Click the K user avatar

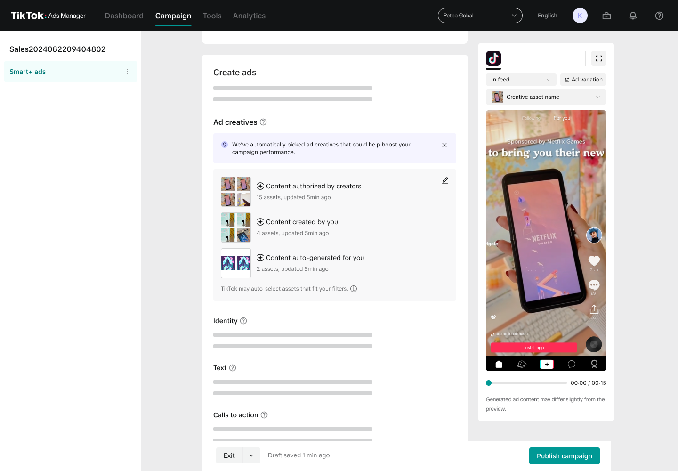[580, 16]
